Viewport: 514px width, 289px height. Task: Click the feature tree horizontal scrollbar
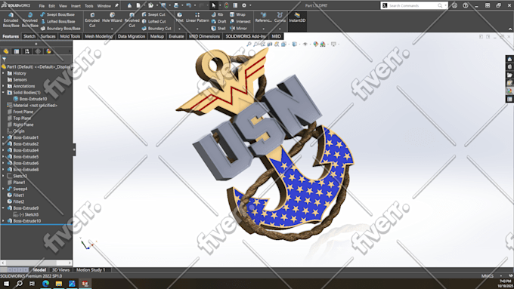click(36, 263)
